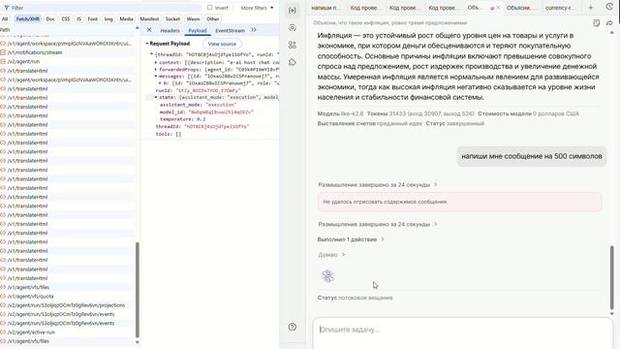Toggle the Manifest filter
The image size is (620, 349).
[149, 18]
